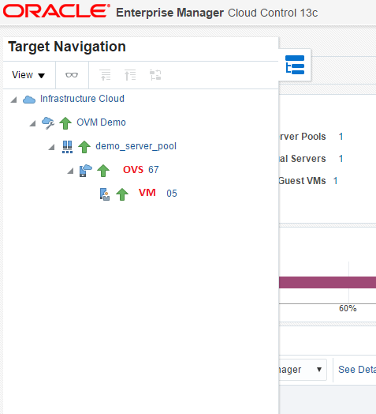Collapse the Infrastructure Cloud tree node
This screenshot has width=376, height=414.
tap(13, 100)
